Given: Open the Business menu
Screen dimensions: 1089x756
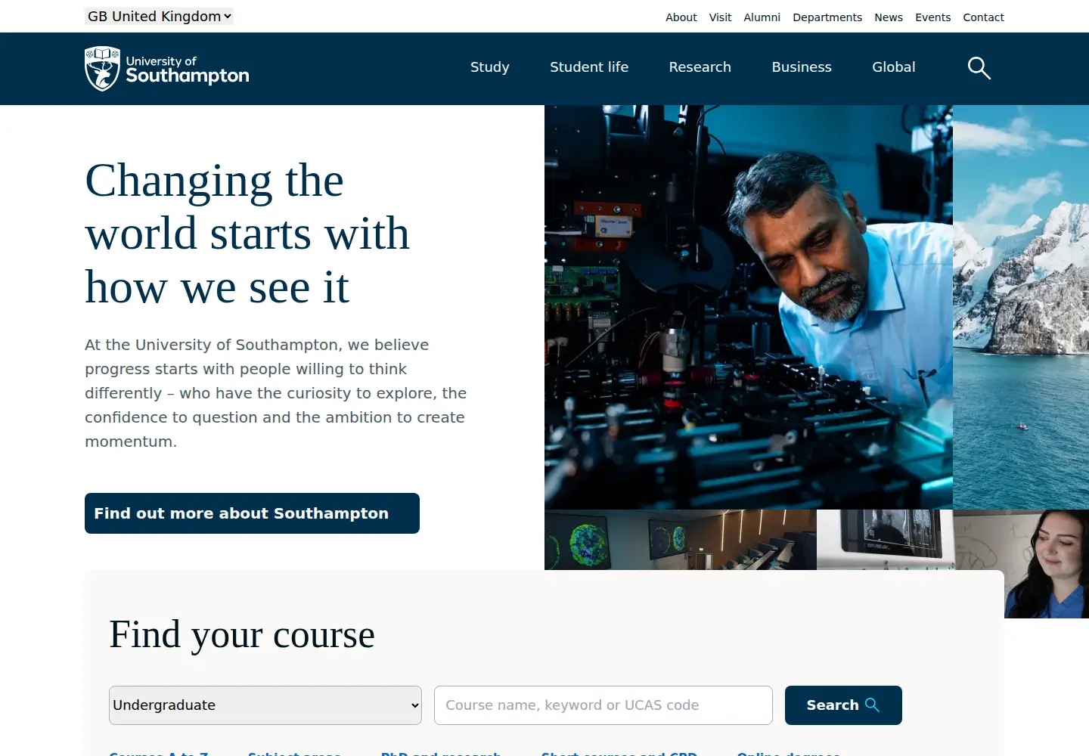Looking at the screenshot, I should click(802, 67).
